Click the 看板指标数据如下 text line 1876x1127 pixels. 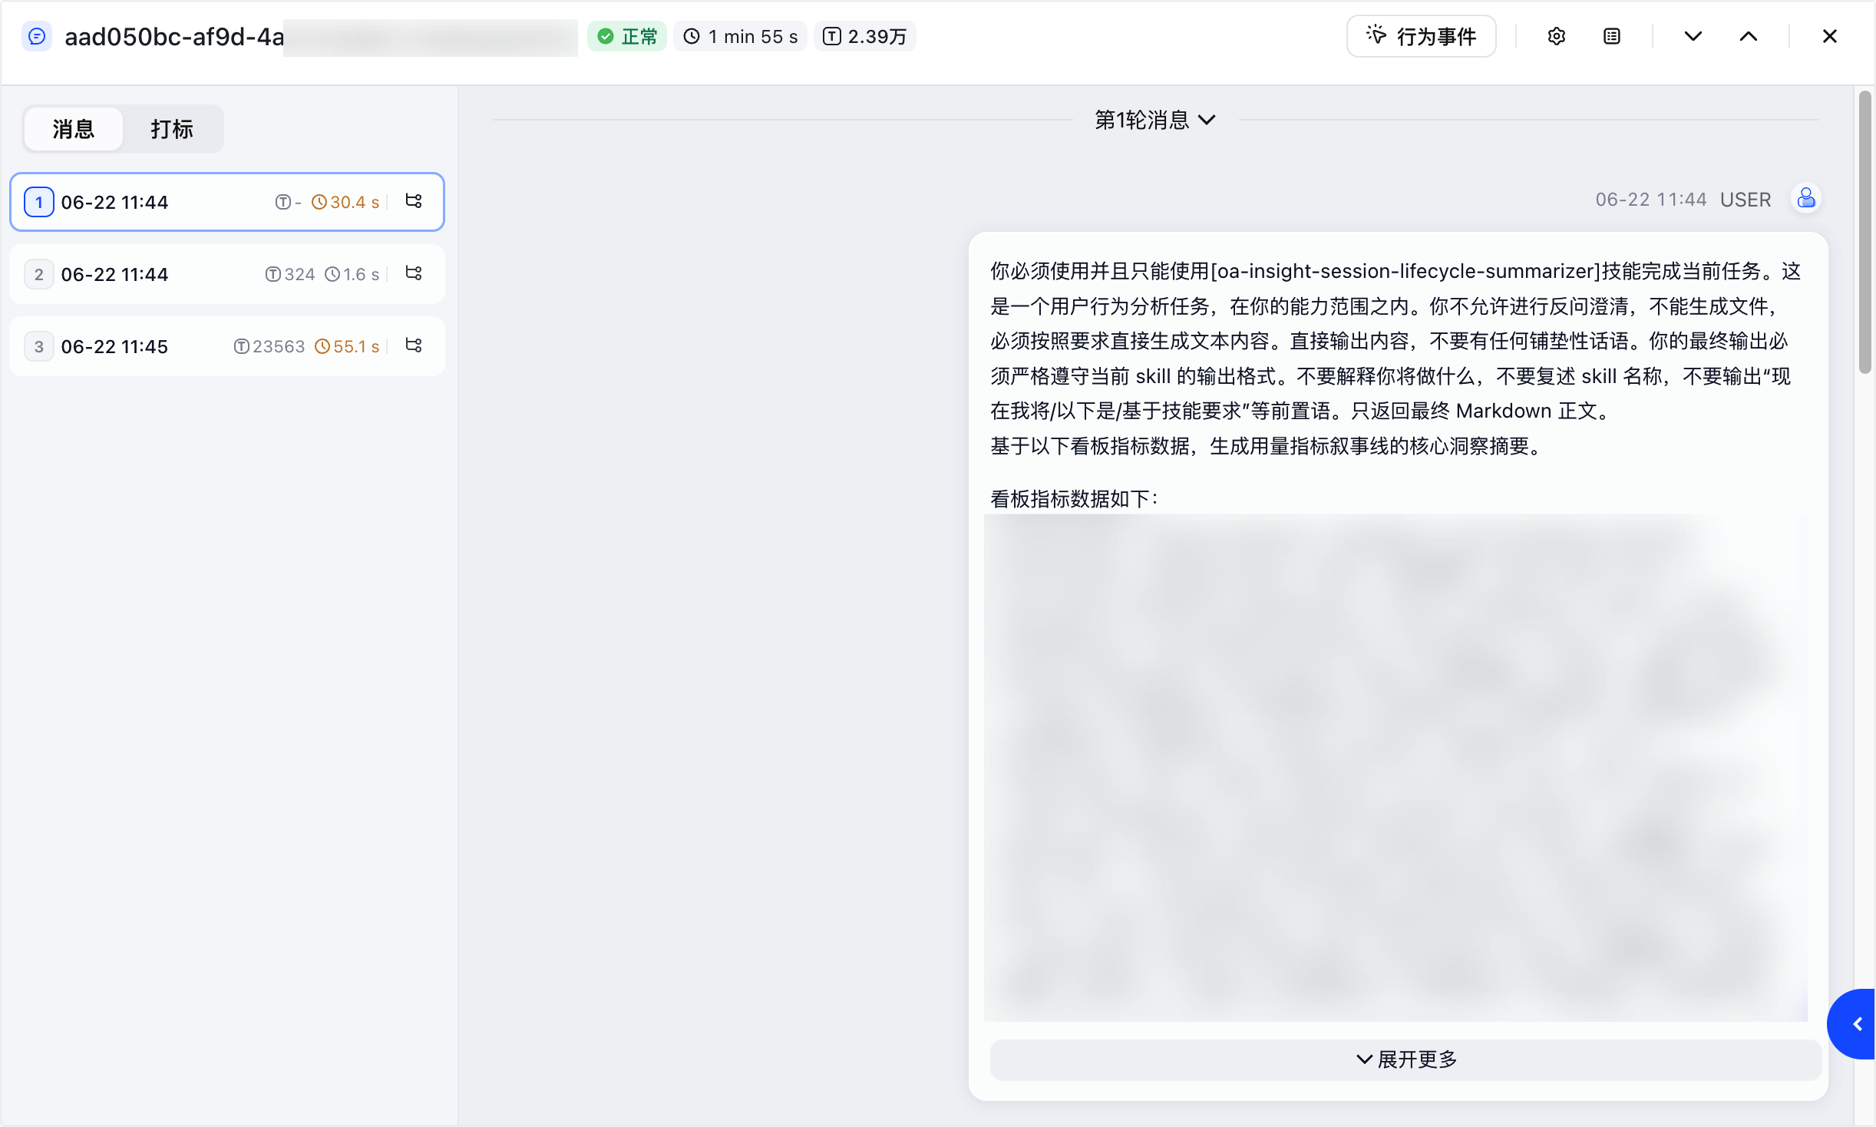(1074, 499)
